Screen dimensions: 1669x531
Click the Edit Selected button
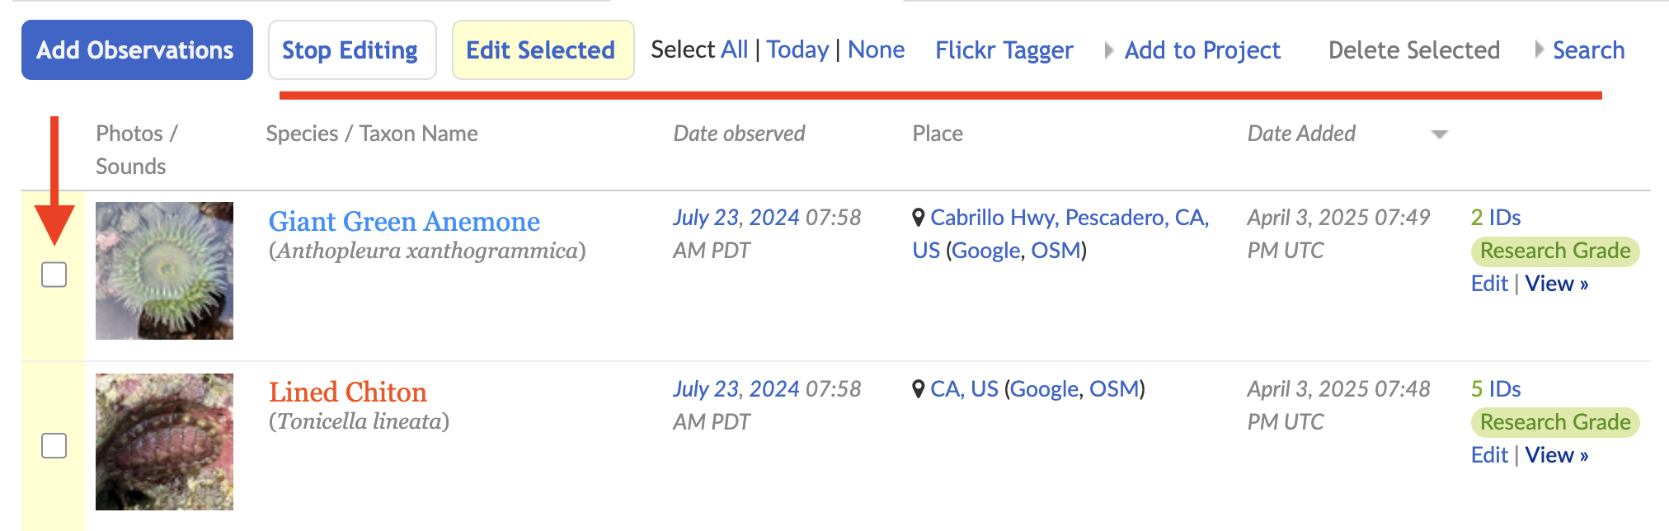click(543, 50)
